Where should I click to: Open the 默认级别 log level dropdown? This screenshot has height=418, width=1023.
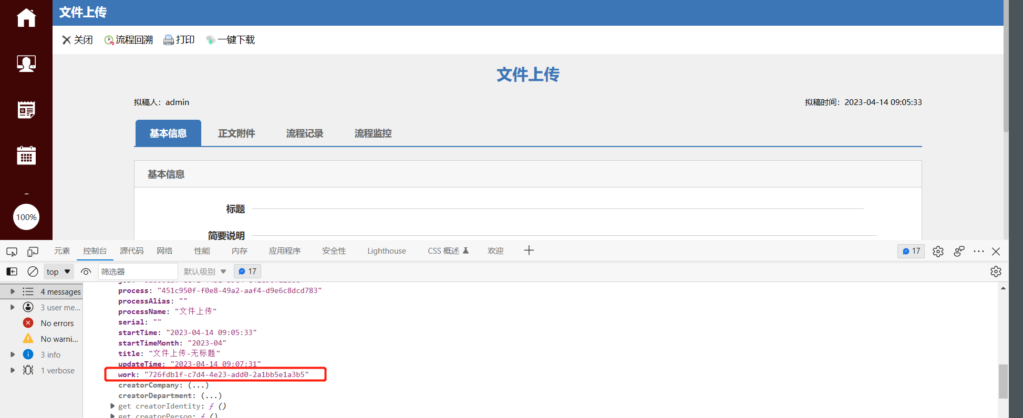point(205,271)
